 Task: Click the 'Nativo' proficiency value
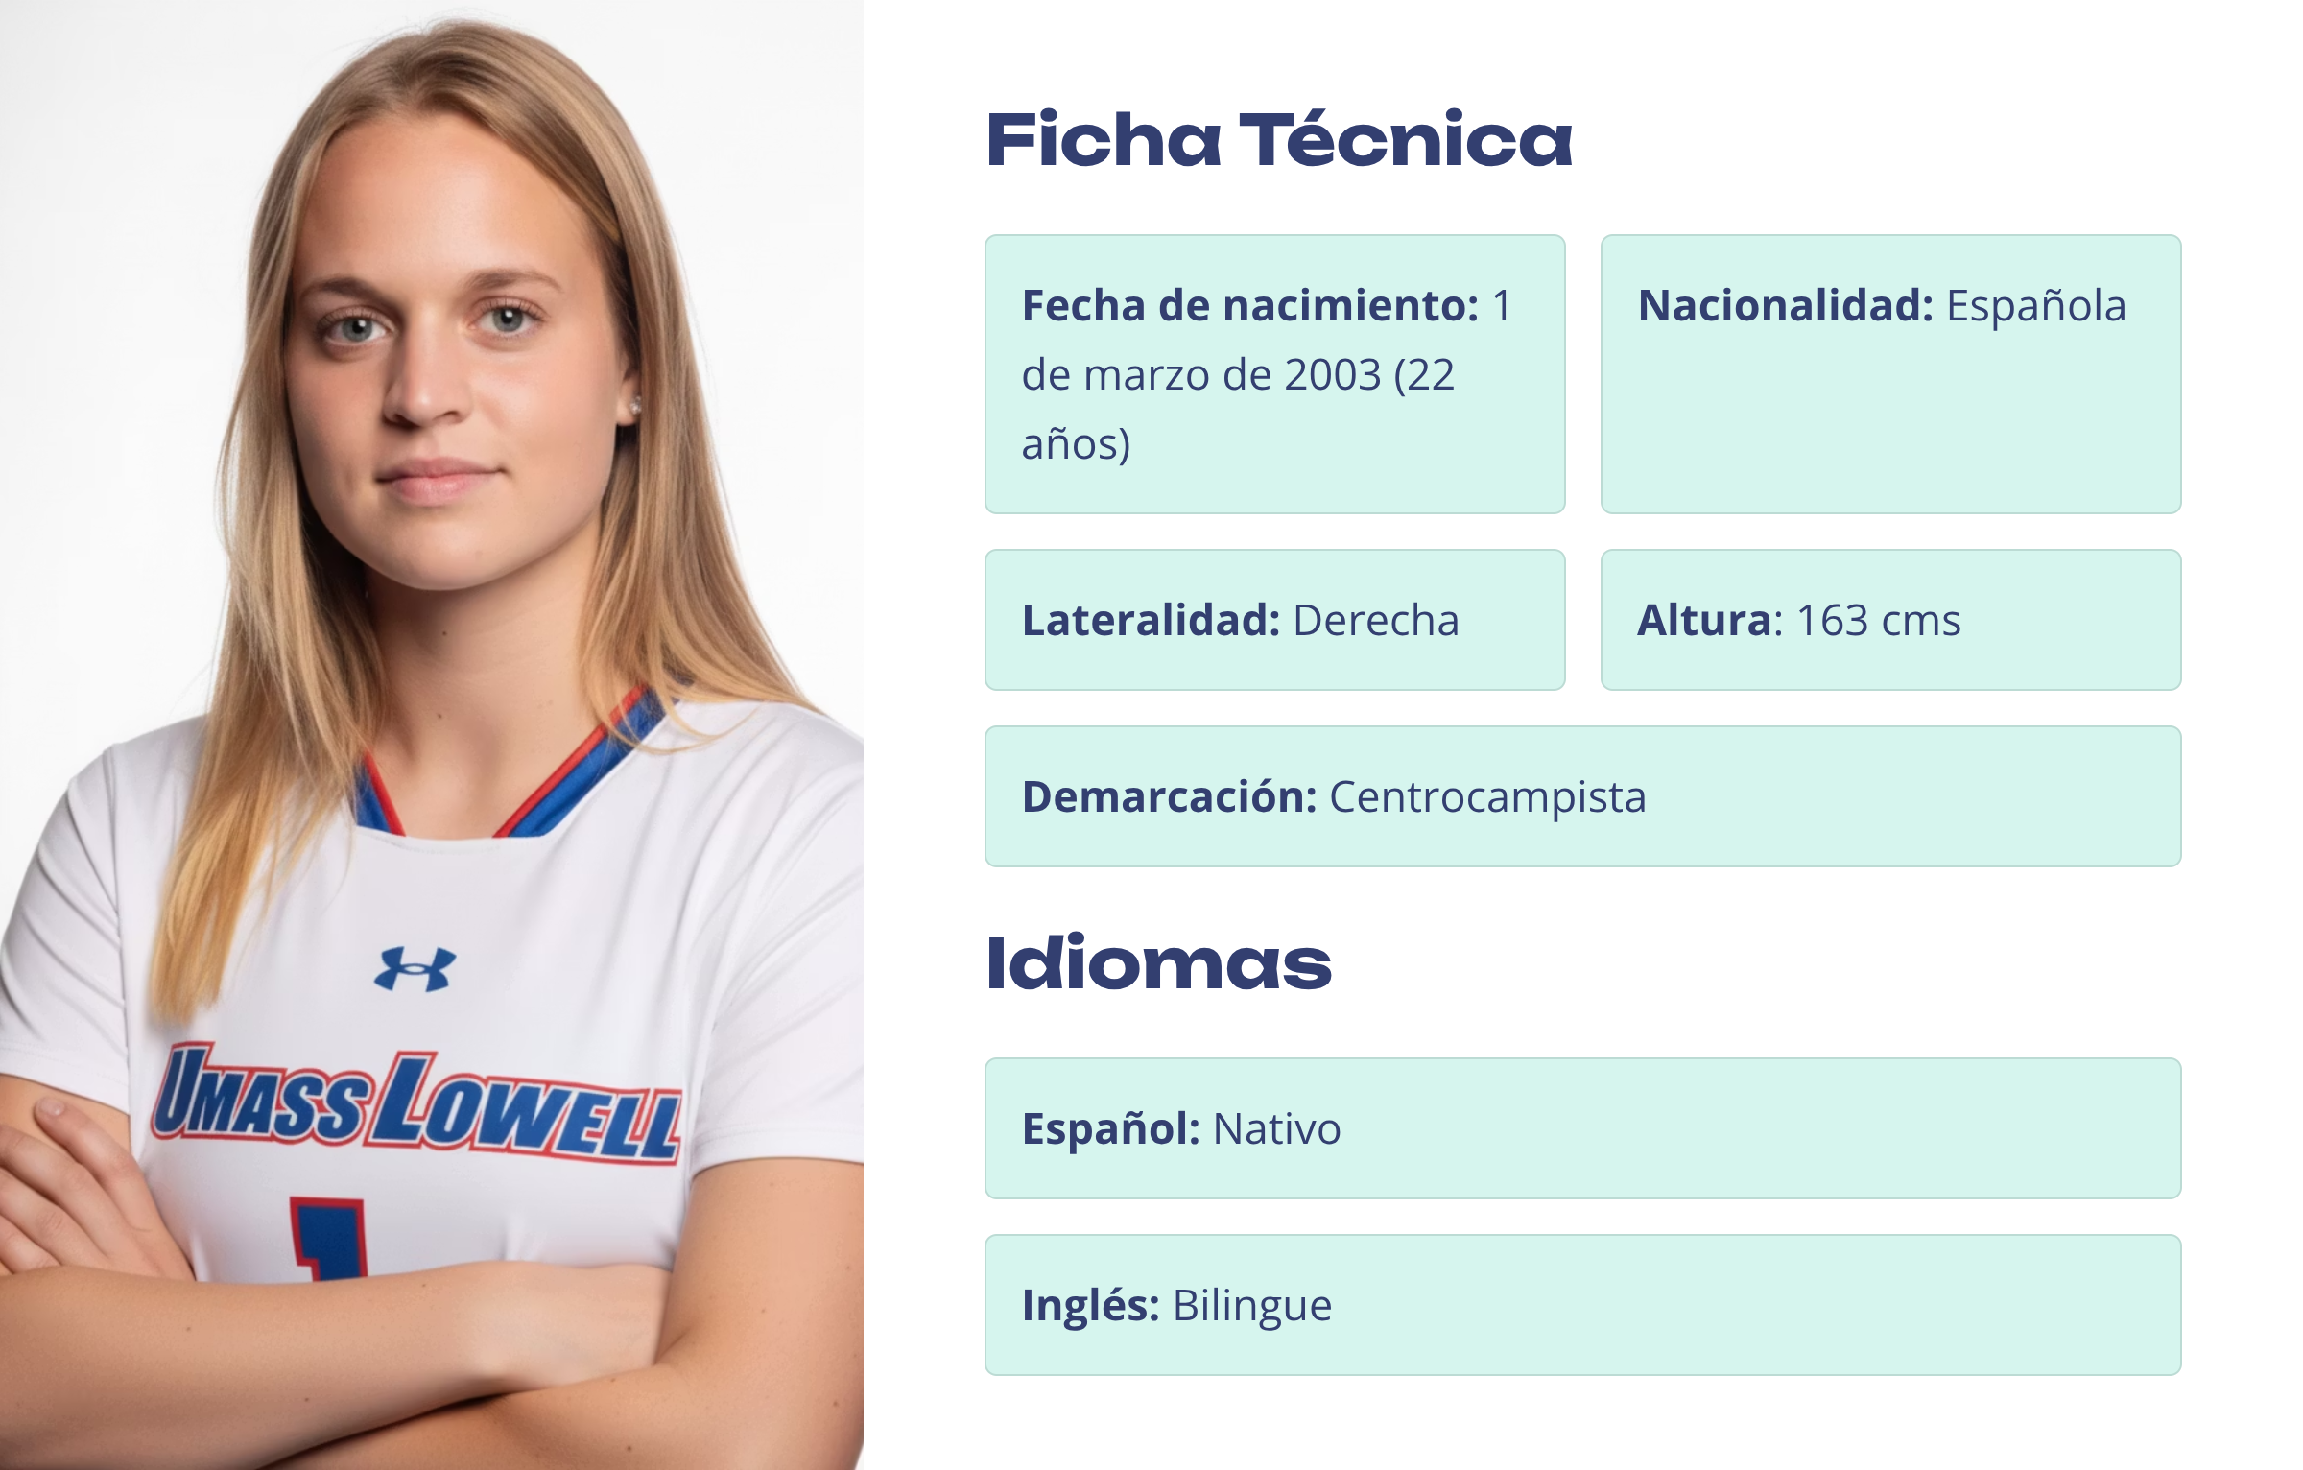(x=1276, y=1129)
